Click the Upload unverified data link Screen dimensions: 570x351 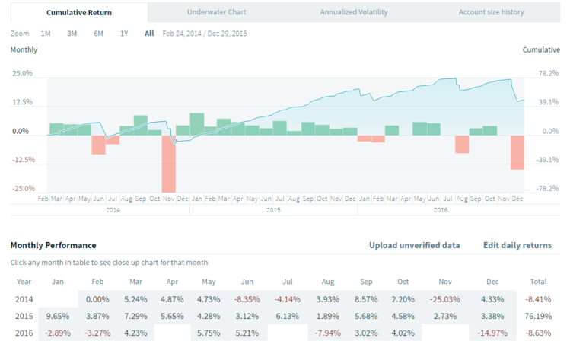point(414,245)
